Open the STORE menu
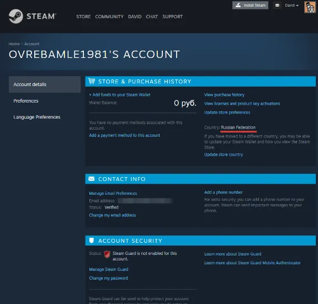The width and height of the screenshot is (318, 304). tap(83, 17)
